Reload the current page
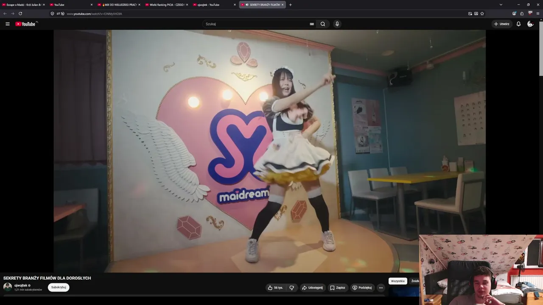543x305 pixels. point(20,14)
